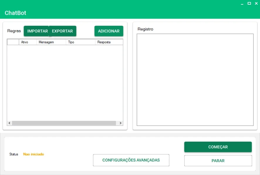Maximize the ChatBot window

click(249, 4)
